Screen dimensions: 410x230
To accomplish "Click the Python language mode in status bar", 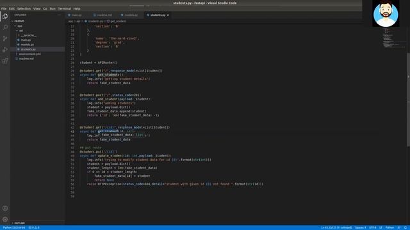I will 389,227.
